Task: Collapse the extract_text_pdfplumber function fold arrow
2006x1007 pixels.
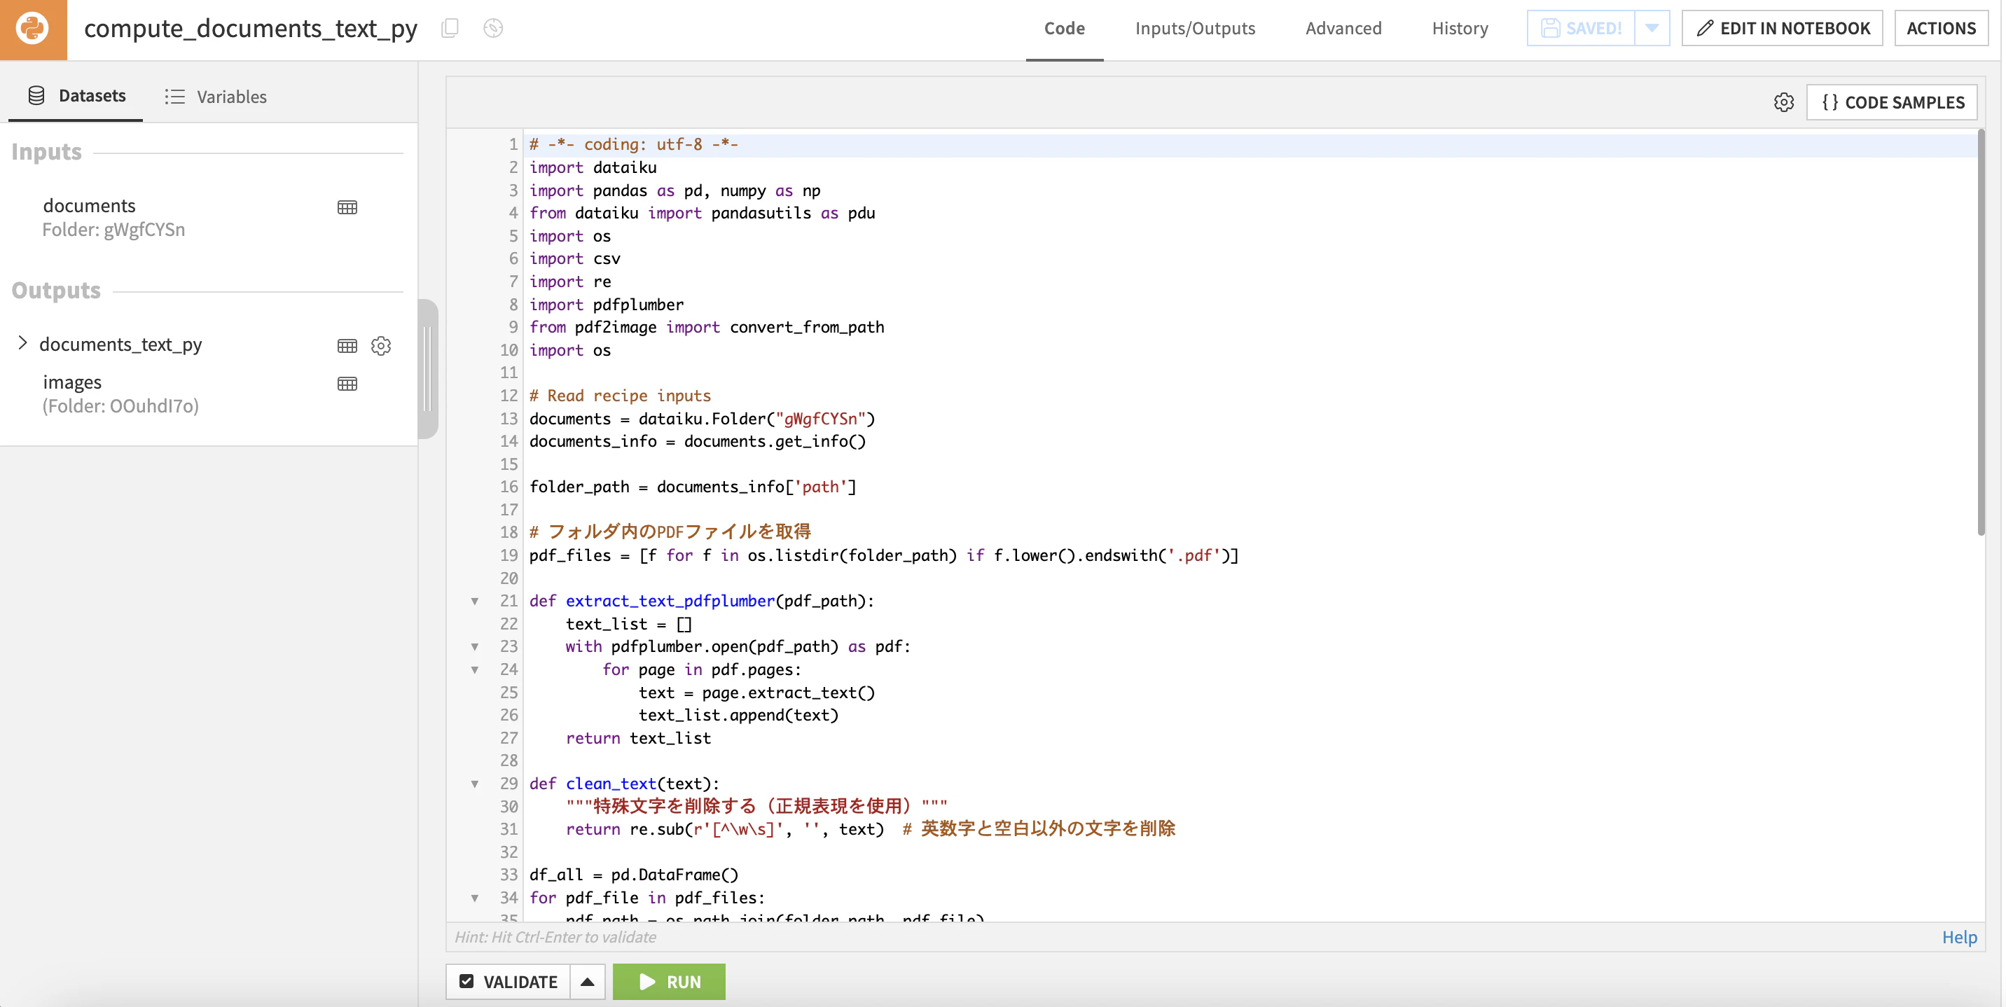Action: [475, 602]
